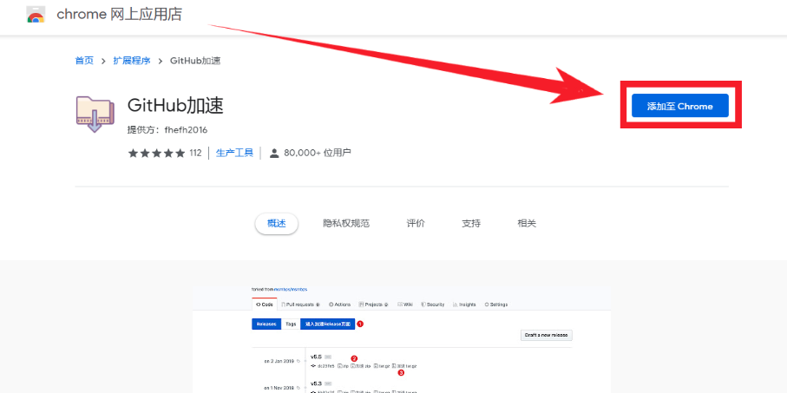Click the blue 进入加速Release页面 button
This screenshot has height=393, width=787.
[327, 324]
